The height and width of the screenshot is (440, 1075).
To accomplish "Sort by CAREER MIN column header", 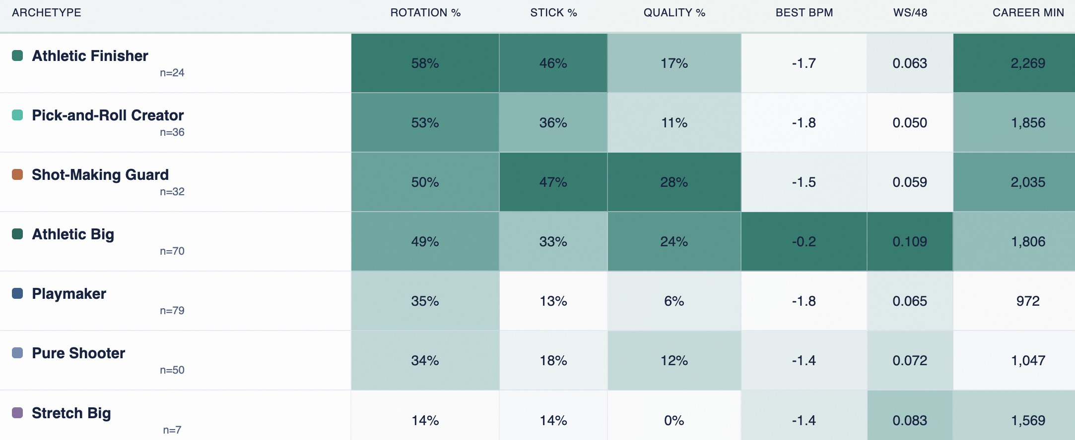I will (x=1028, y=13).
